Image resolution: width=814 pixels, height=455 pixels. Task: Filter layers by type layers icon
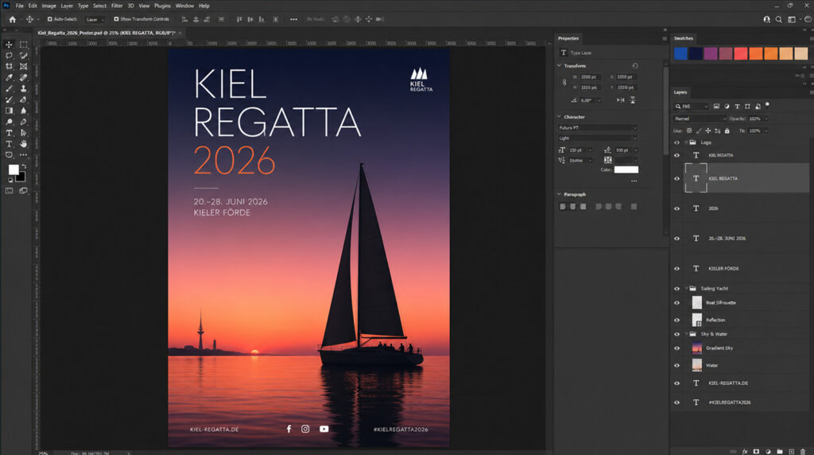(737, 106)
